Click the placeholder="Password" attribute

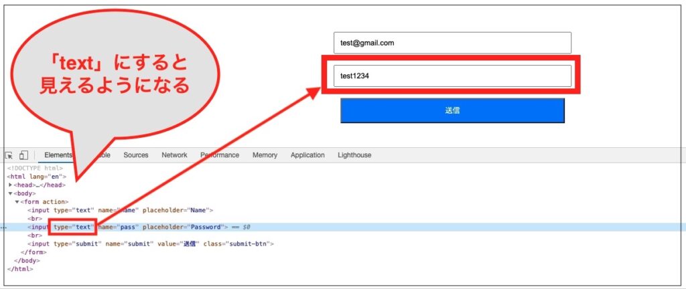tap(184, 227)
